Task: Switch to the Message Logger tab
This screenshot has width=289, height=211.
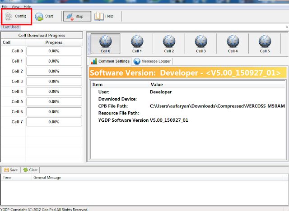Action: 152,61
